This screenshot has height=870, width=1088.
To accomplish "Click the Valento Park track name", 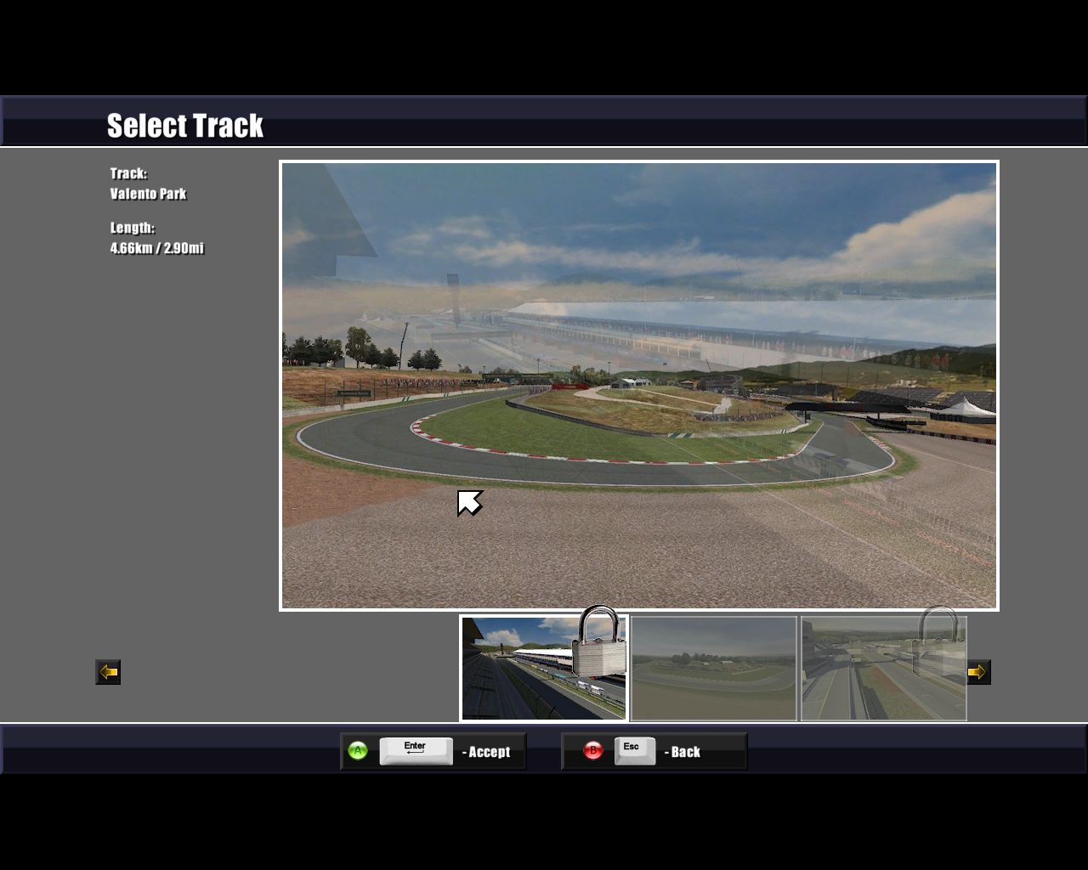I will (148, 194).
